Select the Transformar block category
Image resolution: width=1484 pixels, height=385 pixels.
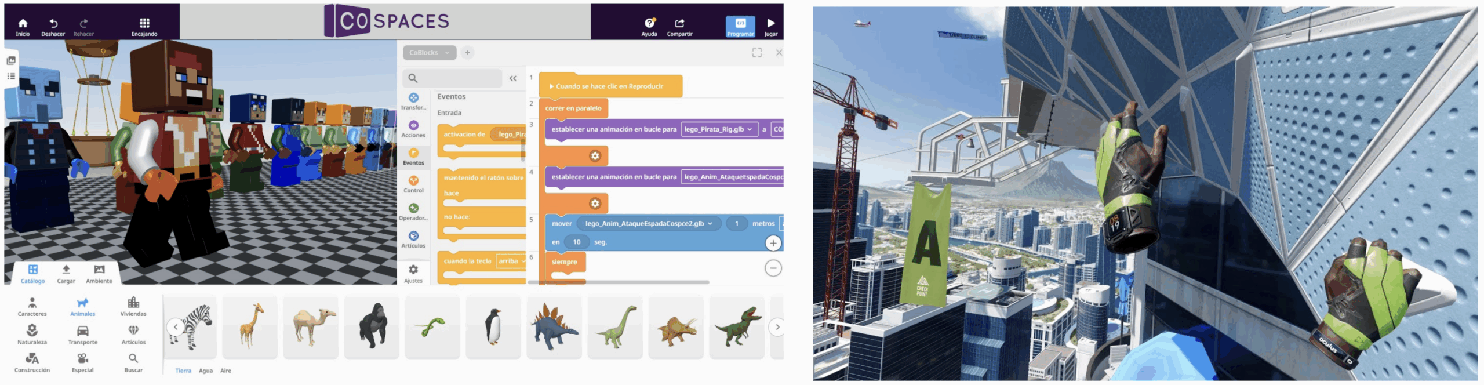(413, 101)
